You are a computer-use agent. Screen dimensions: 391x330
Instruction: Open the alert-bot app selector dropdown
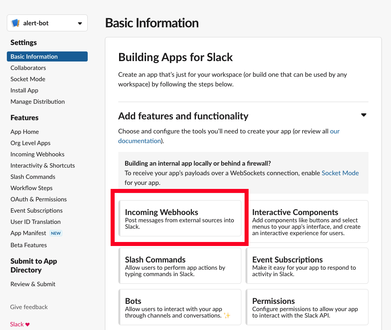[47, 23]
